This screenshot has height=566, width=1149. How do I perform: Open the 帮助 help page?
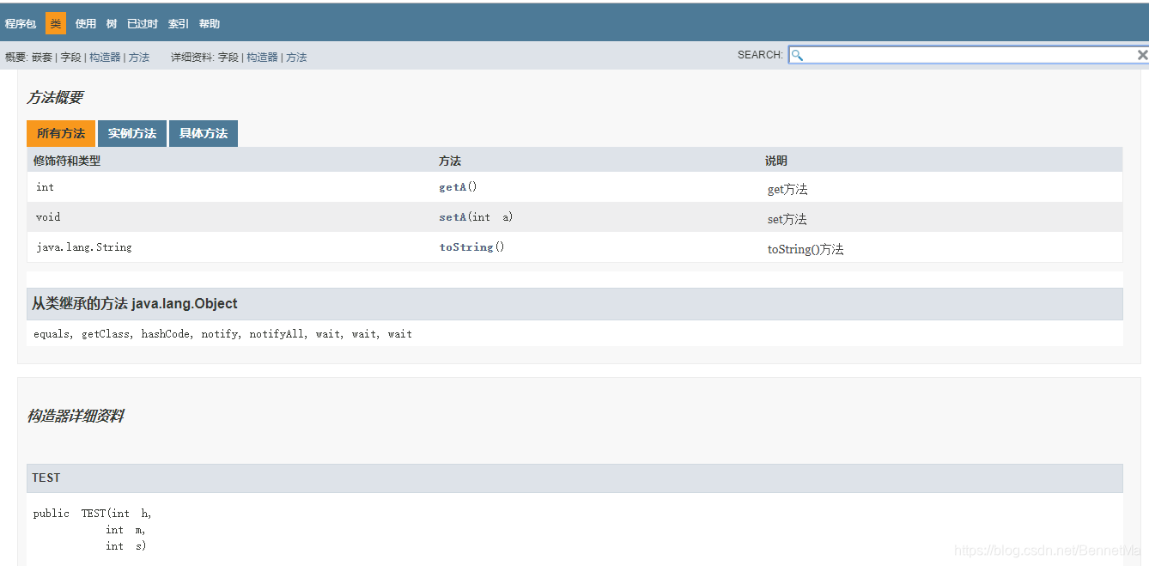(210, 23)
